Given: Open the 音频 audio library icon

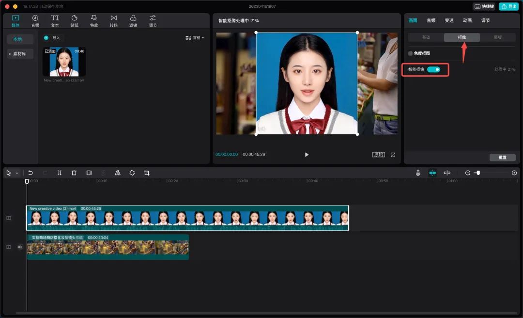Looking at the screenshot, I should (35, 21).
